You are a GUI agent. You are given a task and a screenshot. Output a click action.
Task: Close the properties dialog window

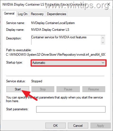pyautogui.click(x=109, y=4)
